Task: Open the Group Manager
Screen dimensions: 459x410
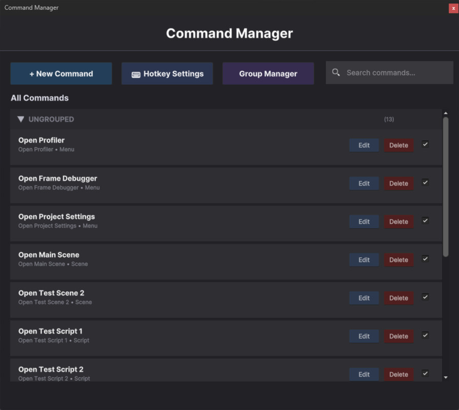Action: tap(268, 73)
